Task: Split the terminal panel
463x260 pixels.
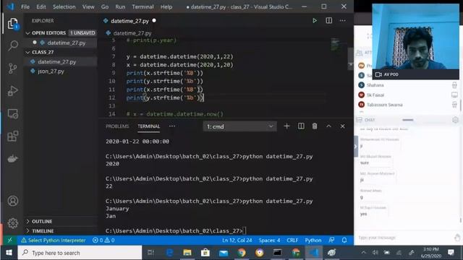Action: pos(301,126)
